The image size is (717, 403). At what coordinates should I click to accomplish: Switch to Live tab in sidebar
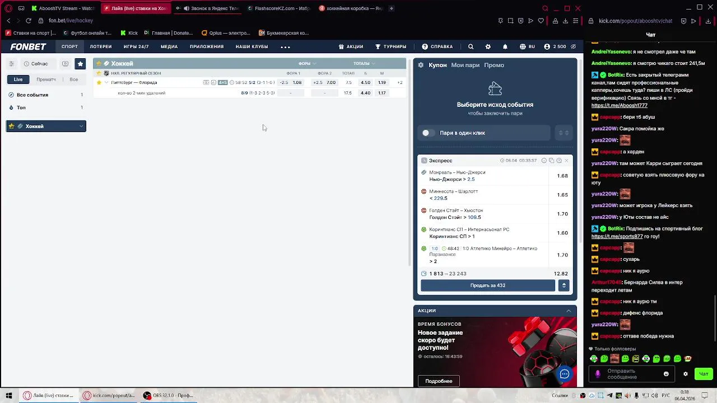[18, 79]
